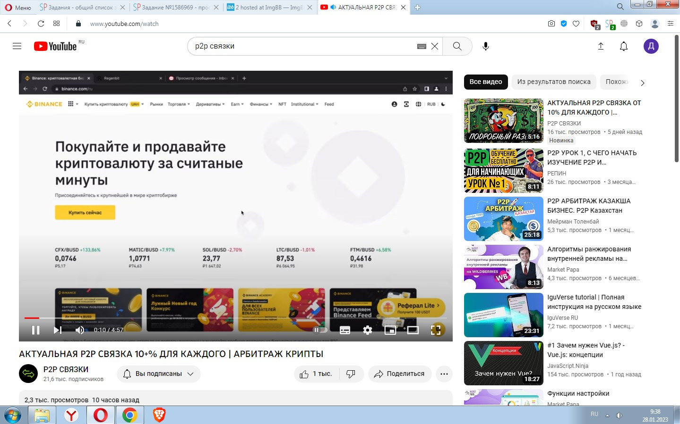Mute the video volume

[80, 330]
